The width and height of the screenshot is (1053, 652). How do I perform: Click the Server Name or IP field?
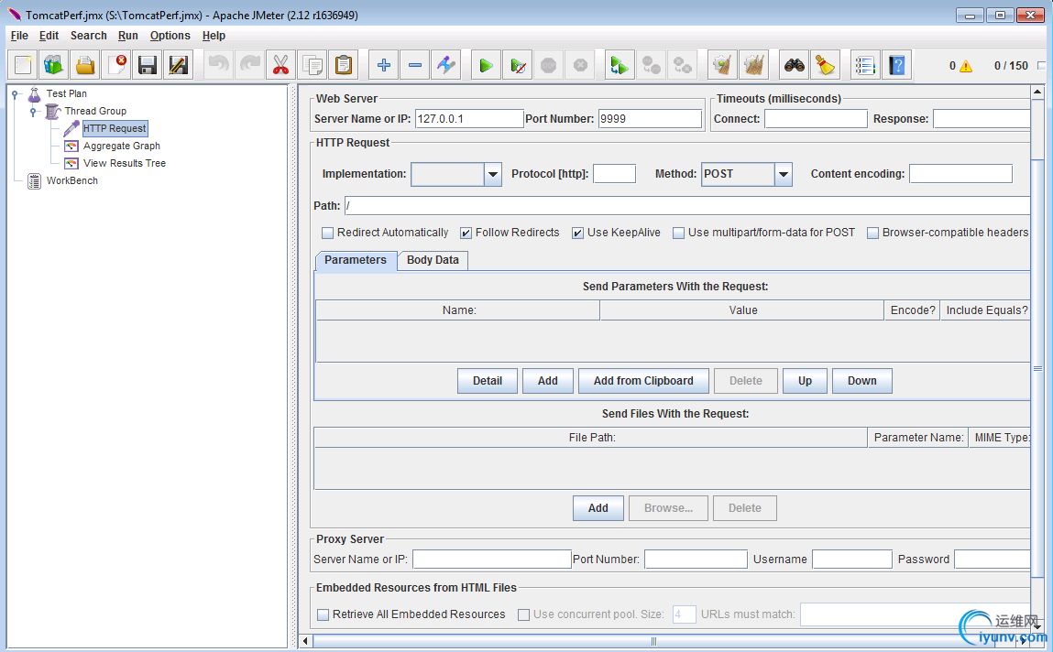[x=469, y=119]
